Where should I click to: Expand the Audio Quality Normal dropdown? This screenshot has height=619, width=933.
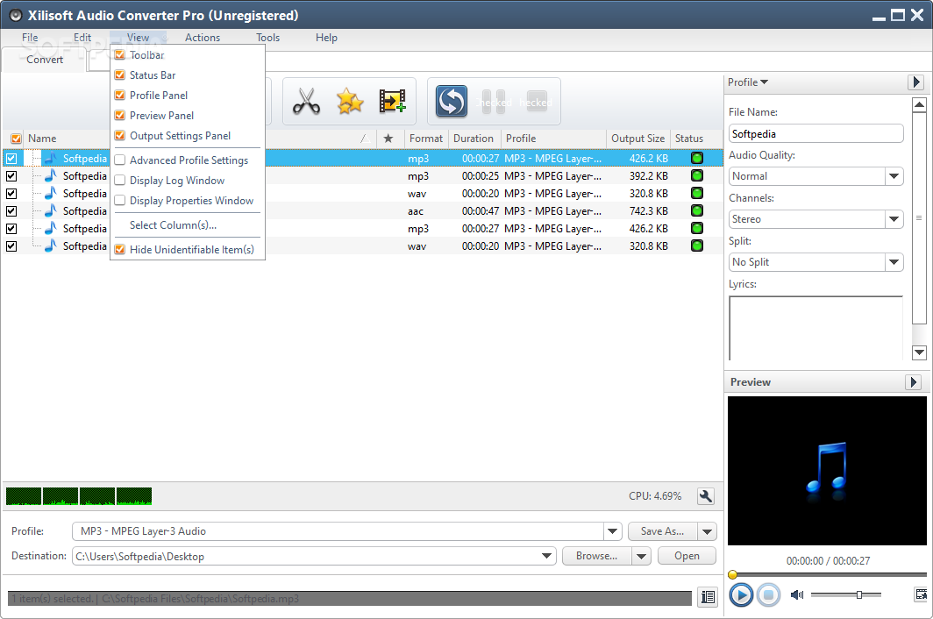[x=894, y=176]
